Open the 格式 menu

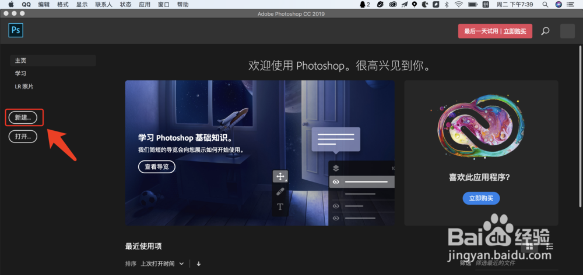coord(62,5)
